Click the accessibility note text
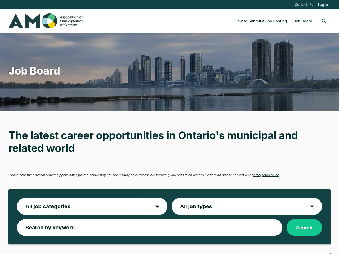The width and height of the screenshot is (339, 254). tap(144, 175)
